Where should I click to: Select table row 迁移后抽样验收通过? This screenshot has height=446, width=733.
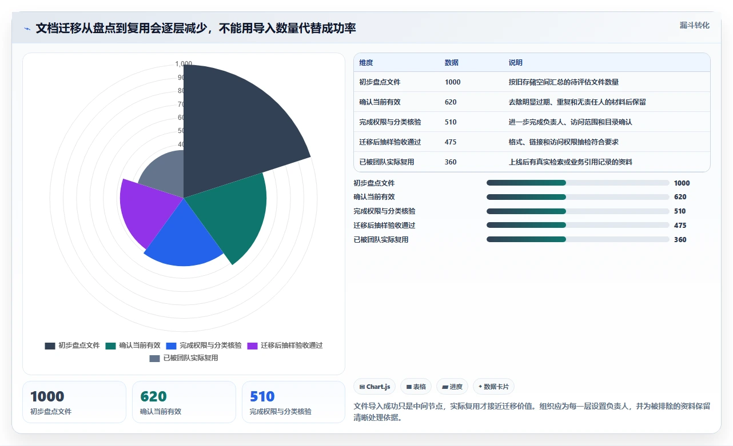(x=532, y=142)
